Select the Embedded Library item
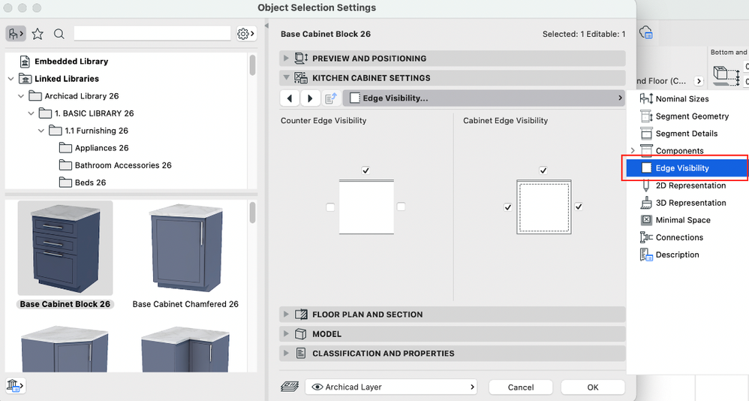 [x=71, y=61]
